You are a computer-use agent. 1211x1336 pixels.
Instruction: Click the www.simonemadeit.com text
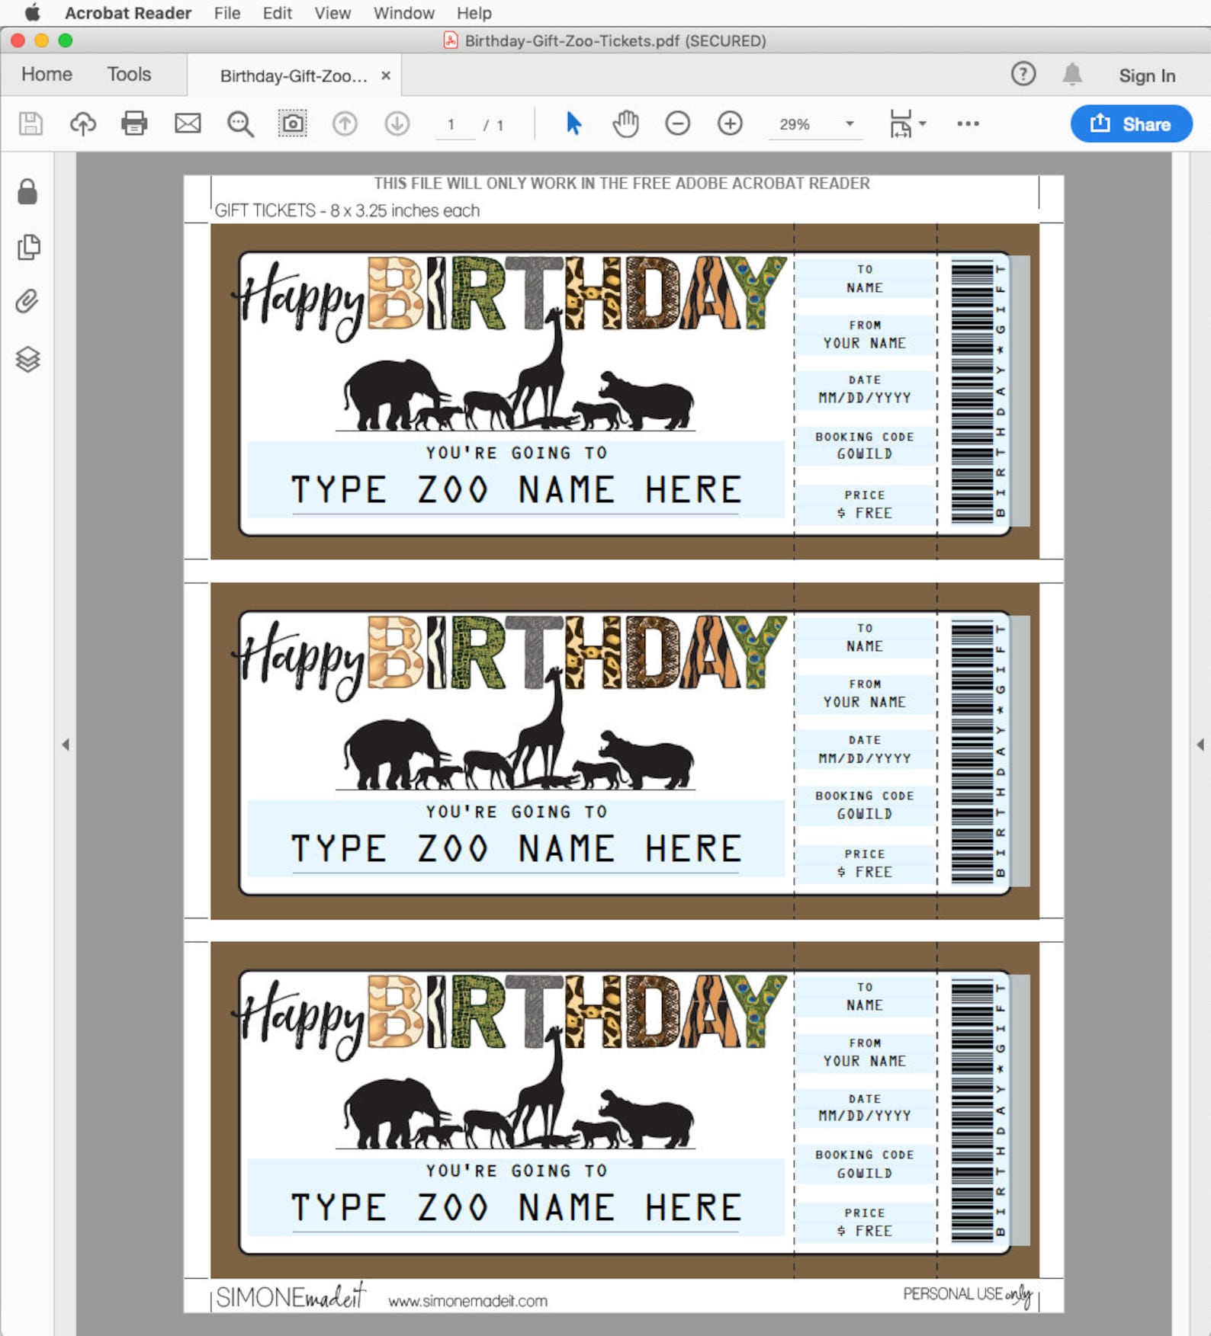pos(467,1301)
